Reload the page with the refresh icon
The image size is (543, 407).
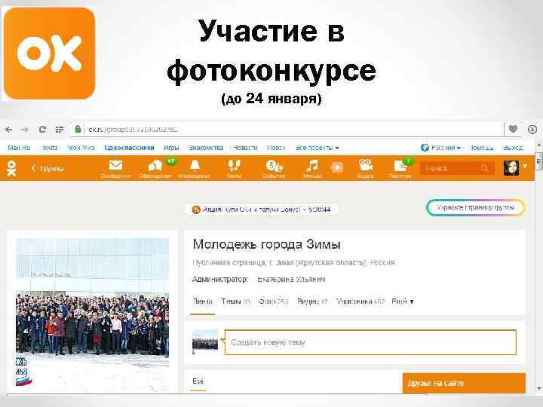[x=42, y=129]
